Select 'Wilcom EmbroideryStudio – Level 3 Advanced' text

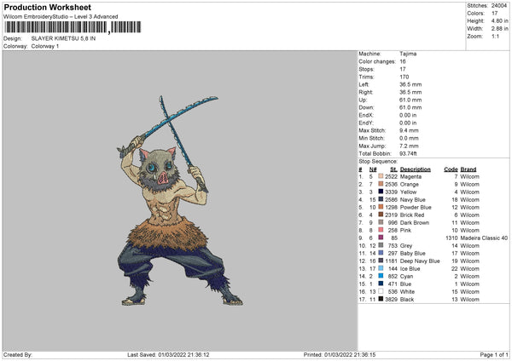click(x=61, y=17)
